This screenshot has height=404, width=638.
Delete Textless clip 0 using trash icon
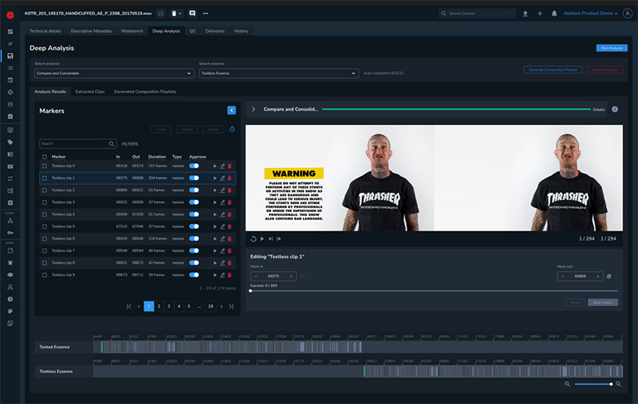230,167
